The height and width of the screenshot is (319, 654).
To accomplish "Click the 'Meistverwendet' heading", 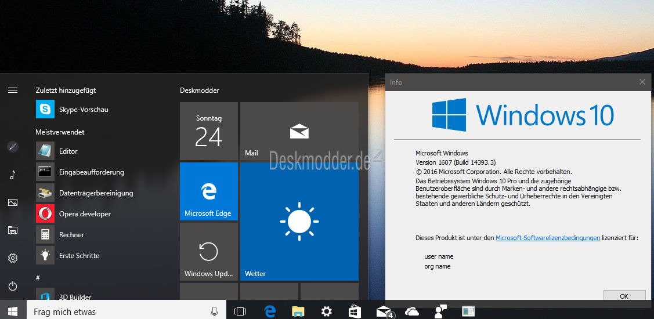I will click(60, 132).
